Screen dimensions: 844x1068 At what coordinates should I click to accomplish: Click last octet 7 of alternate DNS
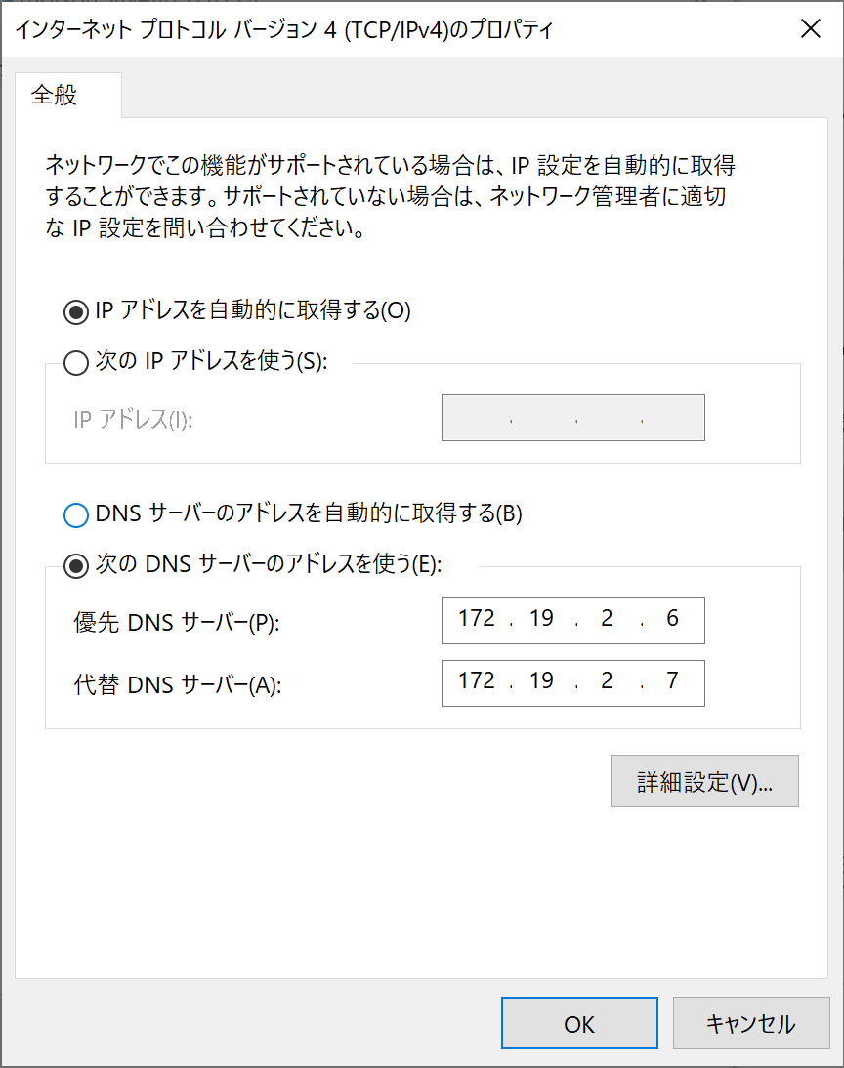tap(672, 680)
